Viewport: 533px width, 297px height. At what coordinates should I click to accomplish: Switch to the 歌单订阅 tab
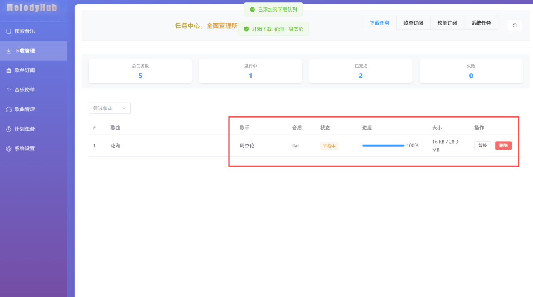pyautogui.click(x=413, y=23)
